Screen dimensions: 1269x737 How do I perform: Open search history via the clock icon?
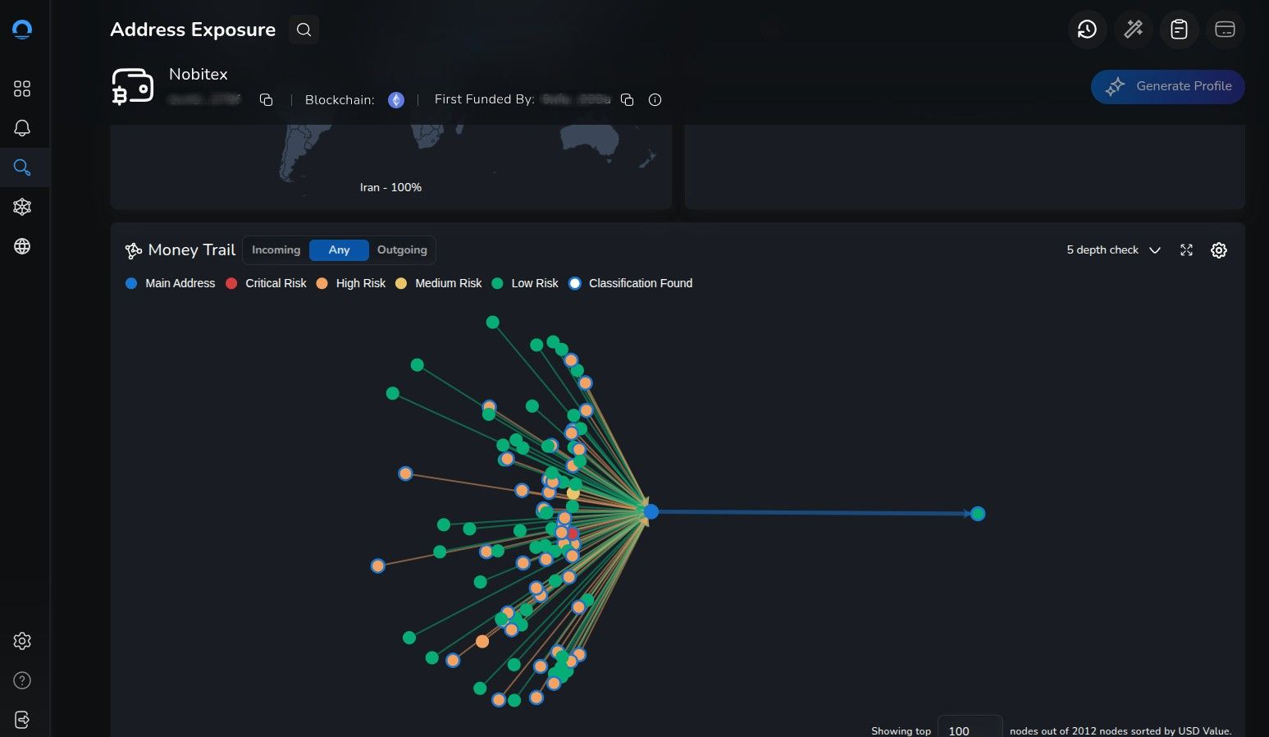(1087, 29)
